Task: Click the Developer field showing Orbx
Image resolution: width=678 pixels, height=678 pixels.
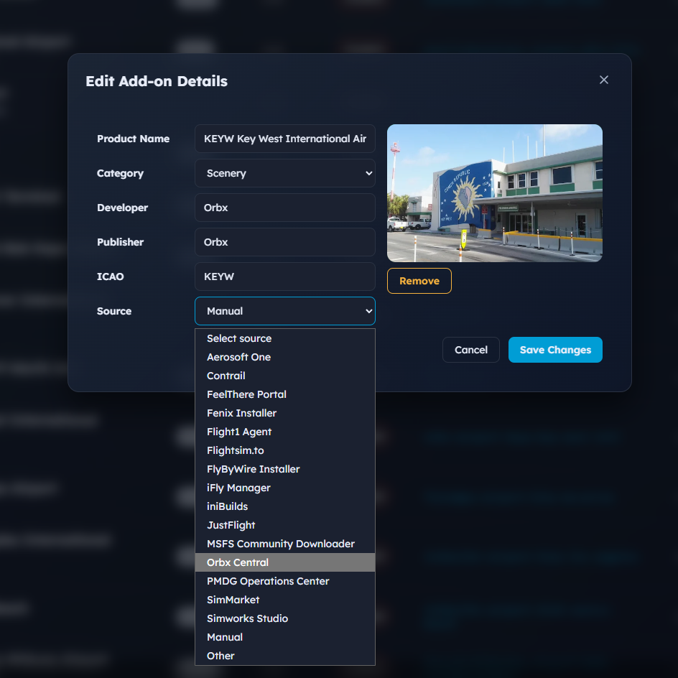Action: click(x=284, y=208)
